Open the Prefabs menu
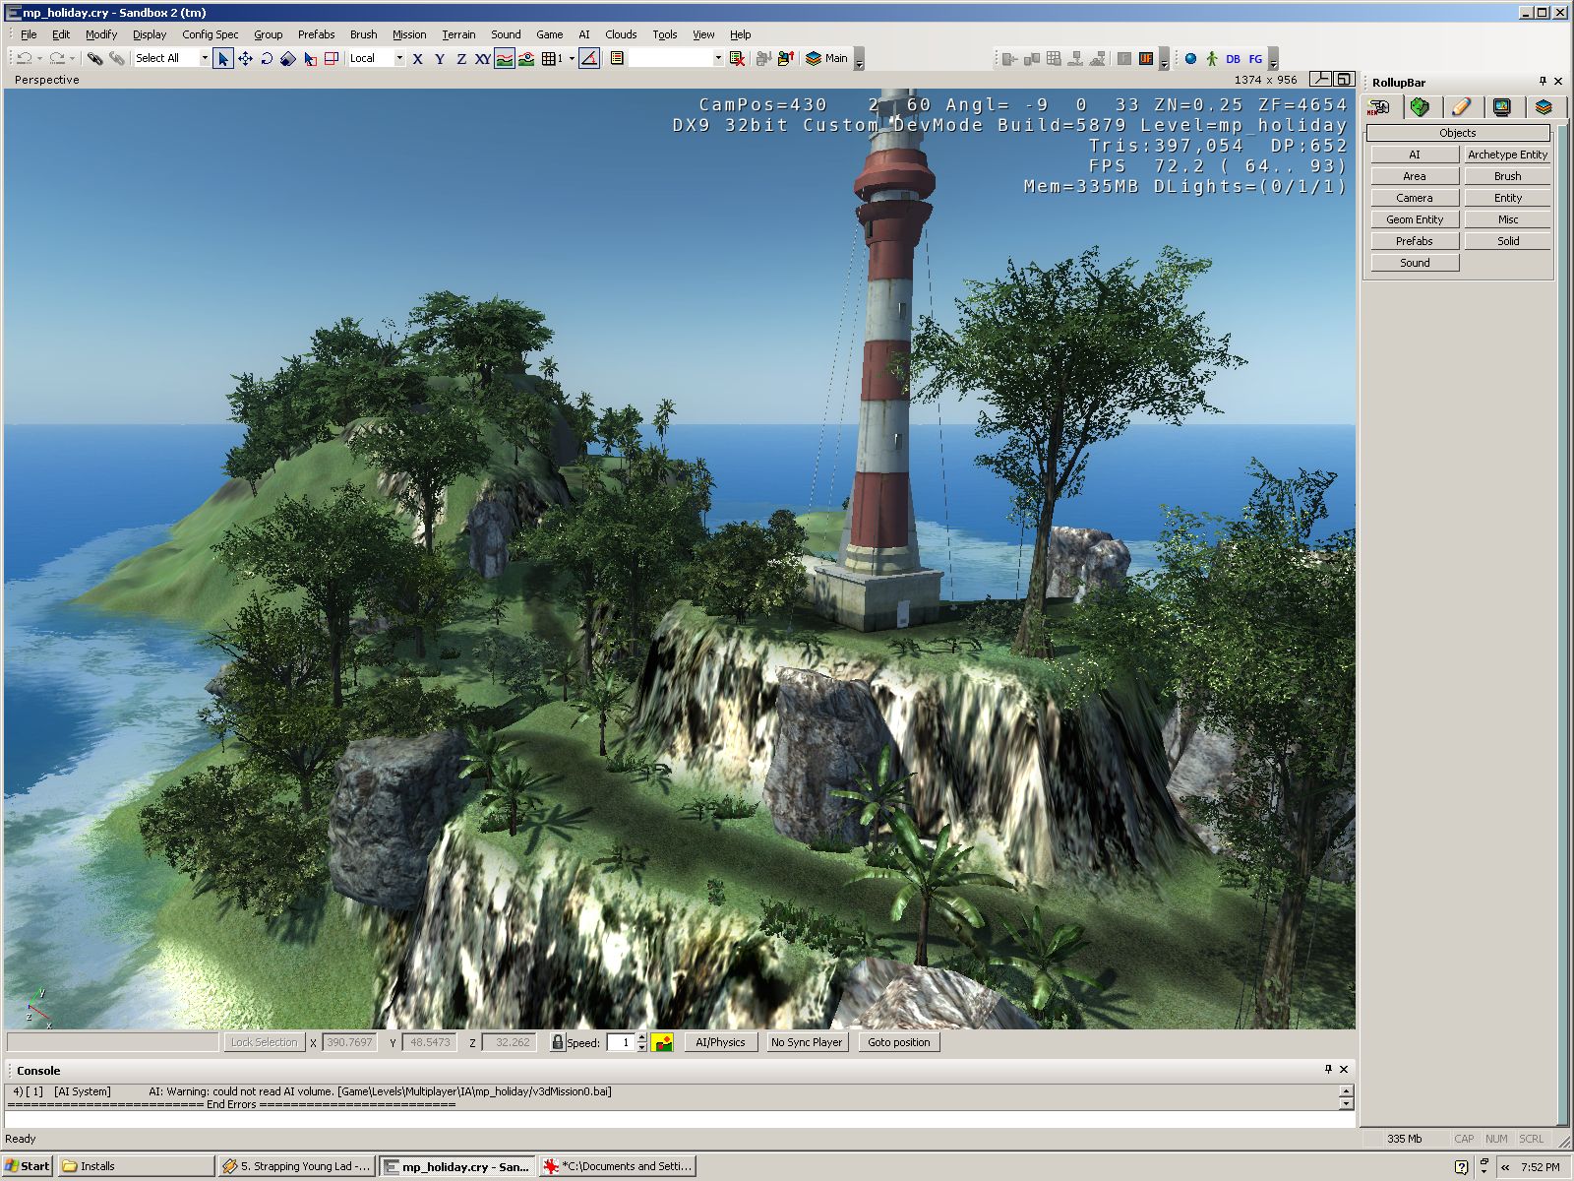Image resolution: width=1574 pixels, height=1181 pixels. coord(316,34)
